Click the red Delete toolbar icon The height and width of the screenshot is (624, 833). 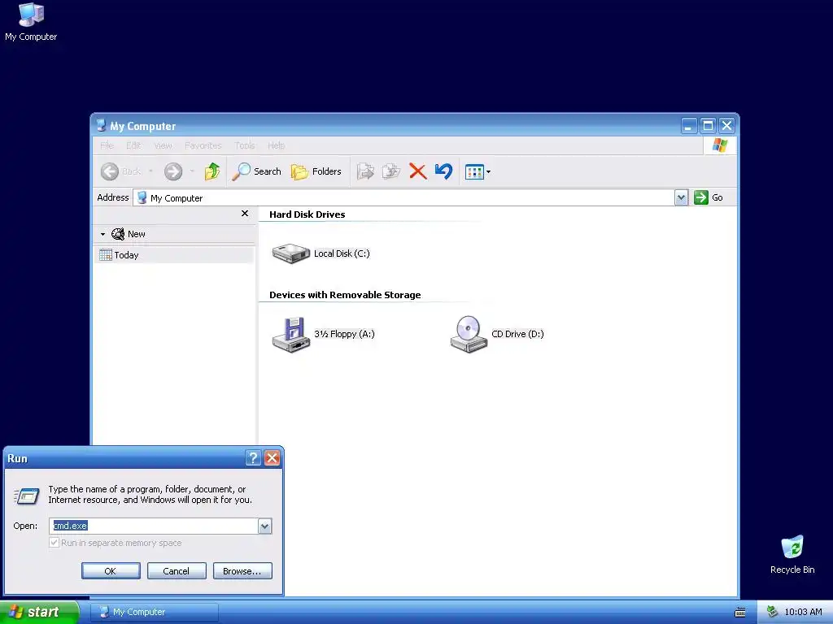click(x=417, y=171)
